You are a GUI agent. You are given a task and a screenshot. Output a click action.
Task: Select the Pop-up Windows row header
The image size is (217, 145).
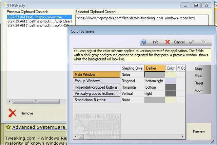point(97,81)
